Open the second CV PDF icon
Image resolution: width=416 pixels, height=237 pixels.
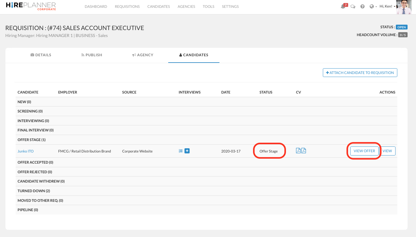tap(304, 151)
